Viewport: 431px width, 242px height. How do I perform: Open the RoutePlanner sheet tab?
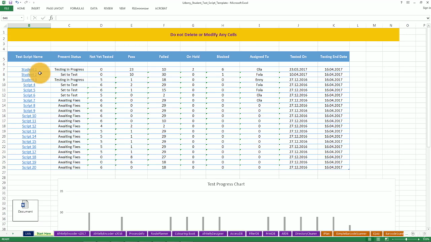point(160,234)
